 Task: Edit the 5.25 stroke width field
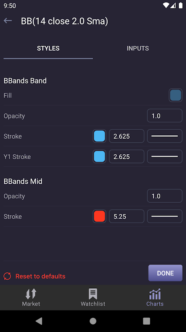(x=127, y=216)
